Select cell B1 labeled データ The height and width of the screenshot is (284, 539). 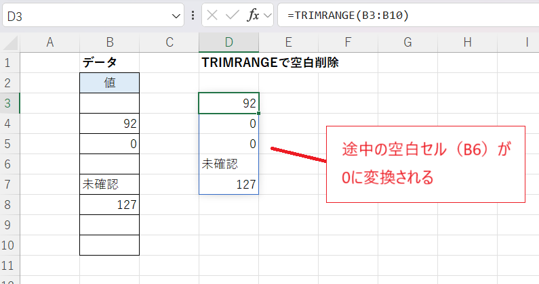pyautogui.click(x=110, y=63)
